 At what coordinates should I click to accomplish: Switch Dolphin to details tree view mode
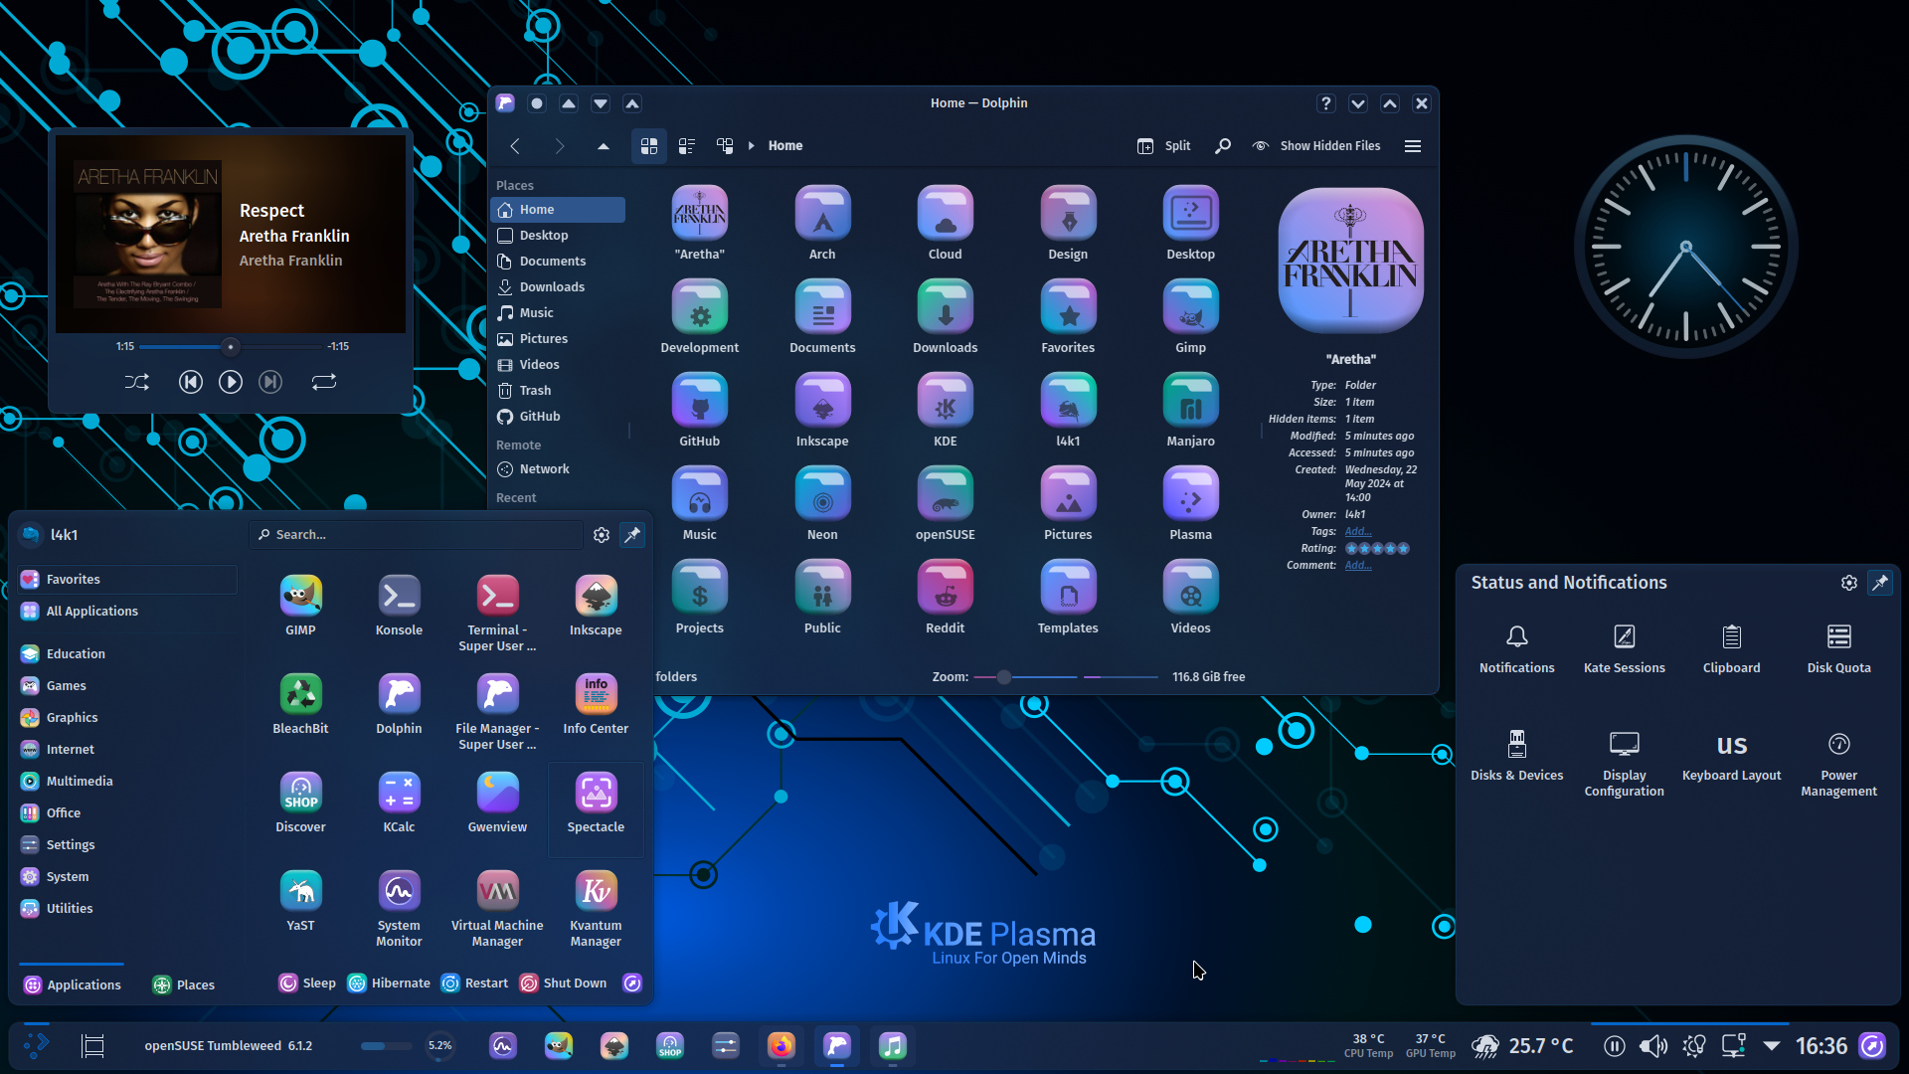(725, 146)
